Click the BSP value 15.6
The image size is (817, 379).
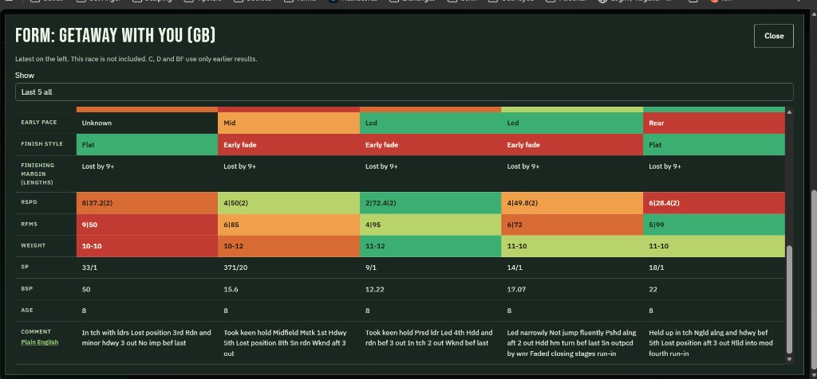(x=231, y=290)
